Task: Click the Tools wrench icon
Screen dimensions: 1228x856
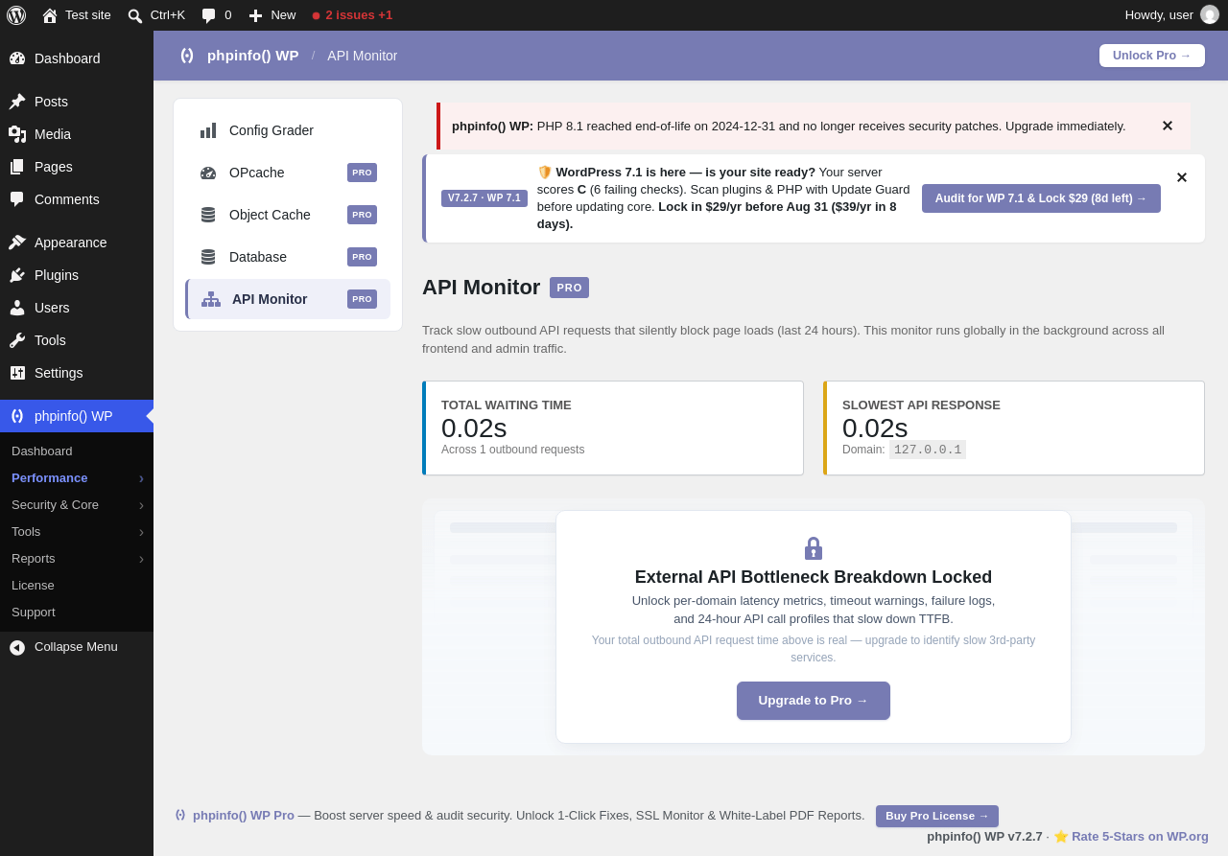Action: click(x=17, y=340)
